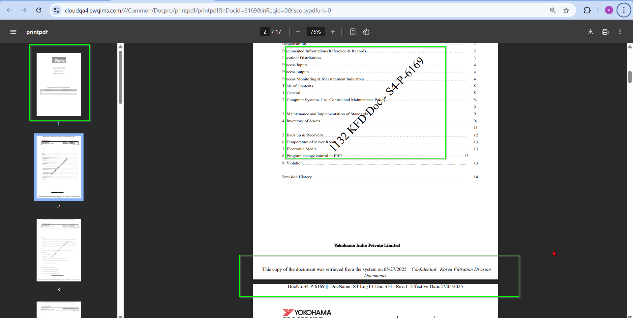Click the 75% zoom level field
The image size is (633, 318).
pos(316,32)
